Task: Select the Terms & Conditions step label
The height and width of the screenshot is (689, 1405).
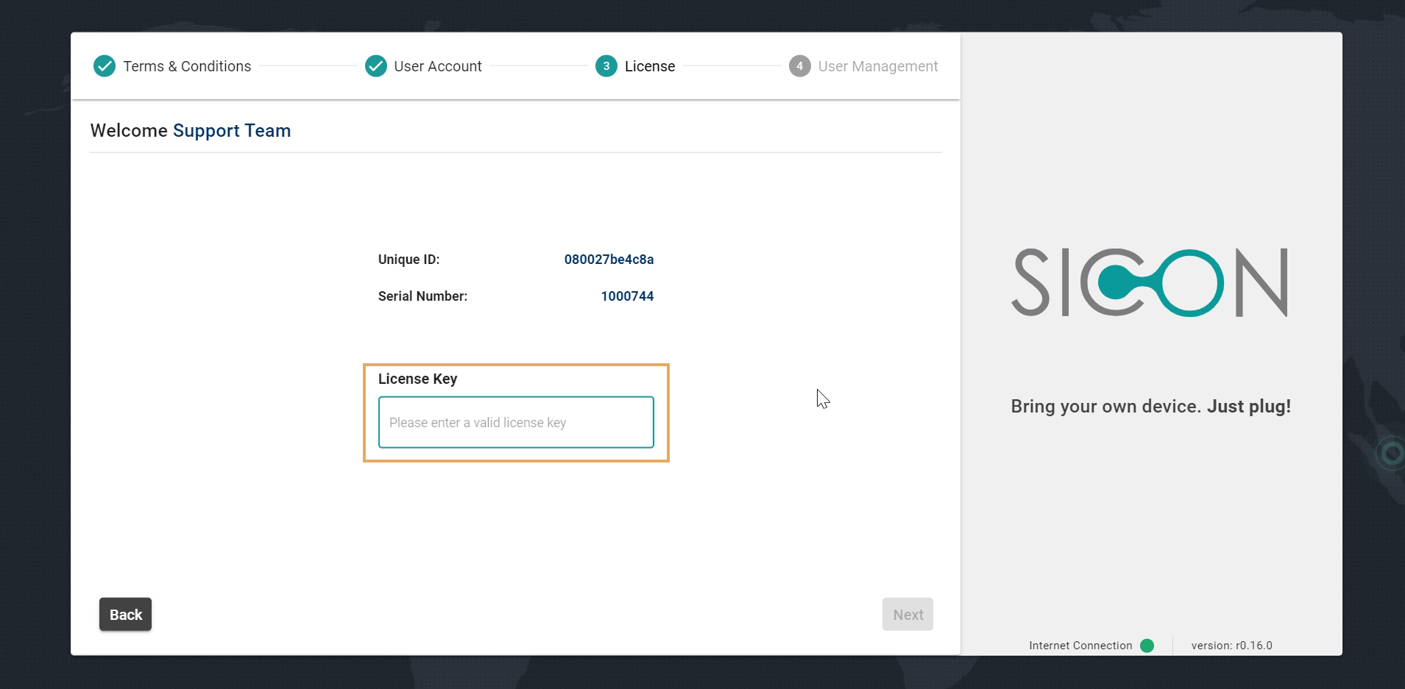Action: (187, 66)
